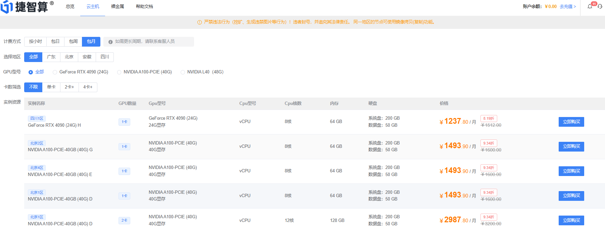Click the GeForce RTX 4090 (24G) H instance name
The width and height of the screenshot is (605, 231).
click(x=54, y=125)
